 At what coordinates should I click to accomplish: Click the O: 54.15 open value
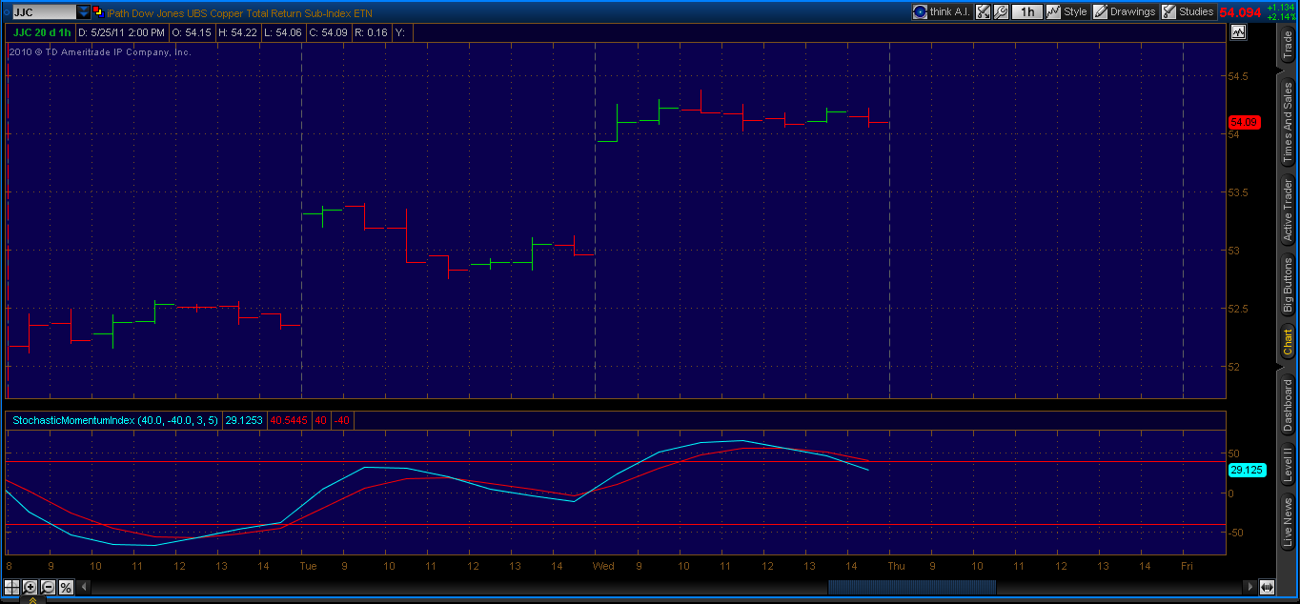[192, 31]
